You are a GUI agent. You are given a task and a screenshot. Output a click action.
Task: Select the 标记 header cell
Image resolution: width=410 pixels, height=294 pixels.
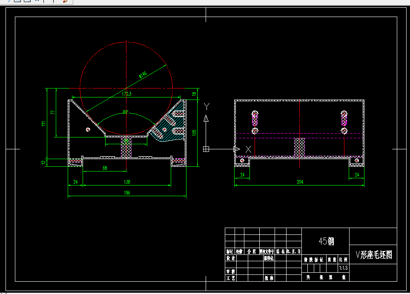230,251
